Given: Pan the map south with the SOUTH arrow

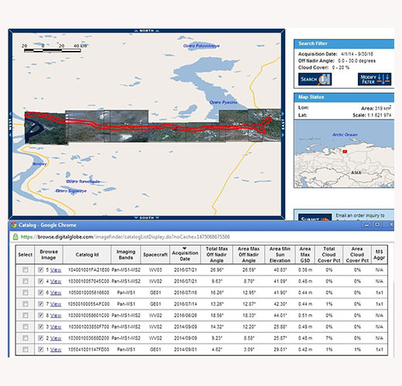Looking at the screenshot, I should (x=146, y=218).
